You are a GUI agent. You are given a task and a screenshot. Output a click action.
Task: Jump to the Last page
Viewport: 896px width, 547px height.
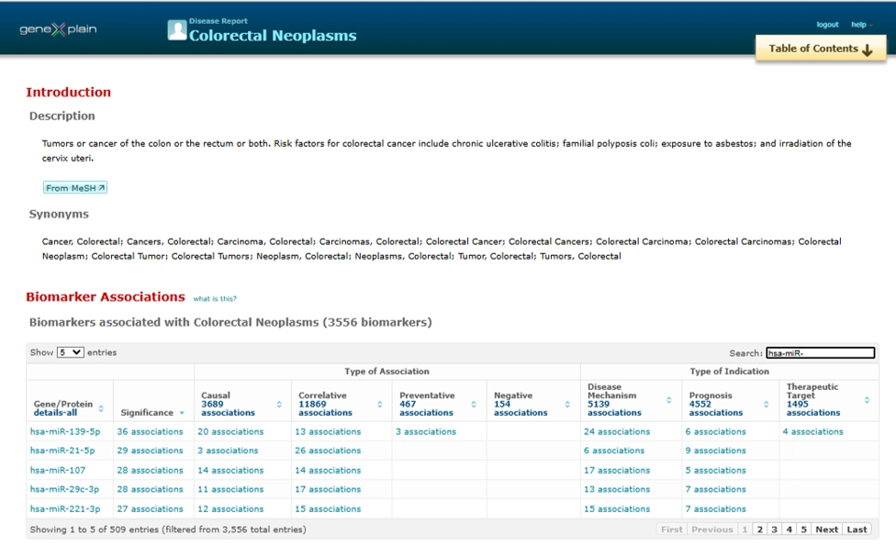857,530
